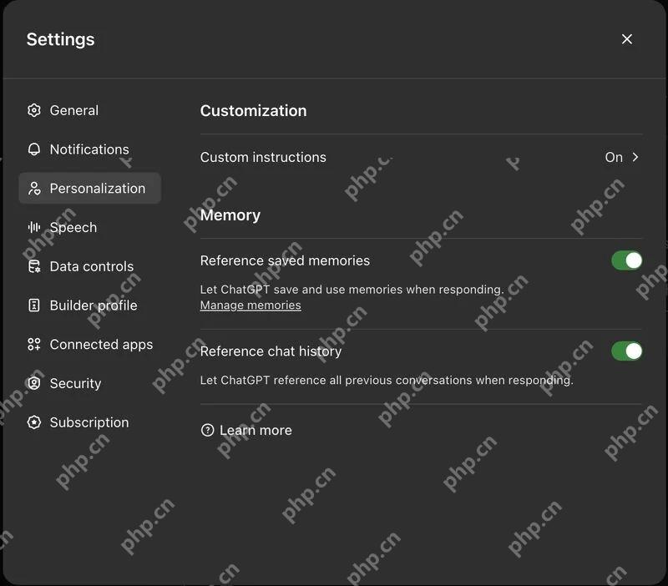Click the General gear icon
Screen dimensions: 668x586
pos(34,110)
